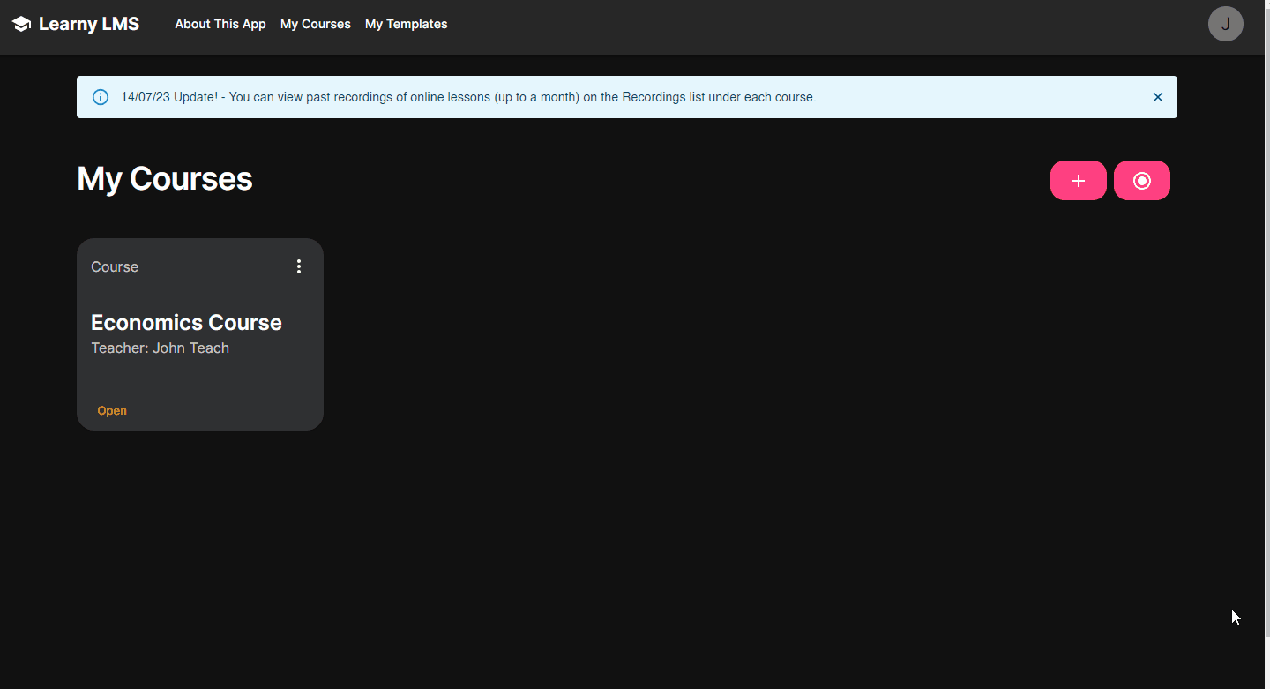This screenshot has width=1270, height=689.
Task: Dismiss the update notification banner
Action: 1157,97
